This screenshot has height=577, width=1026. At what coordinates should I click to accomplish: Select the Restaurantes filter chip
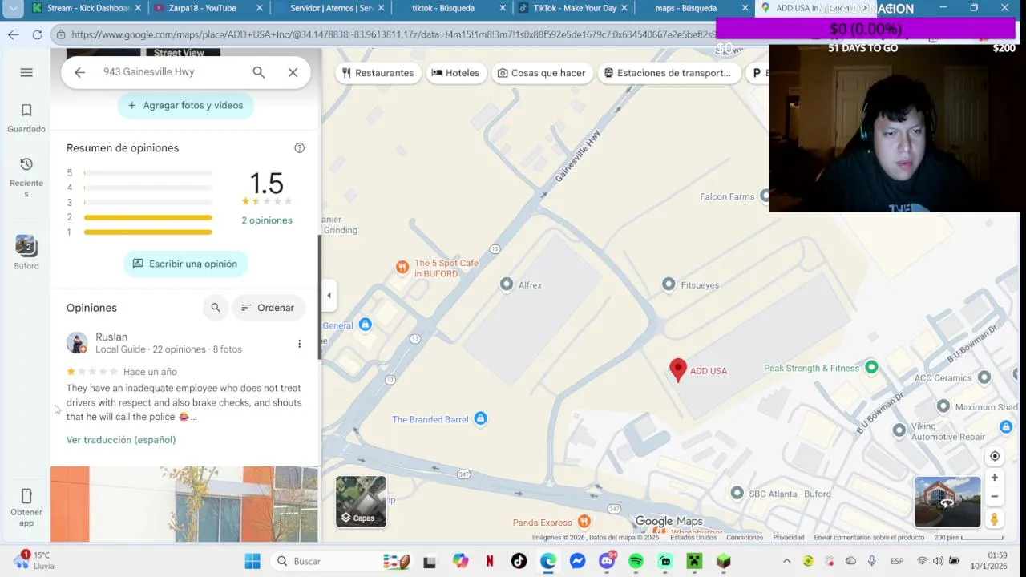(378, 73)
